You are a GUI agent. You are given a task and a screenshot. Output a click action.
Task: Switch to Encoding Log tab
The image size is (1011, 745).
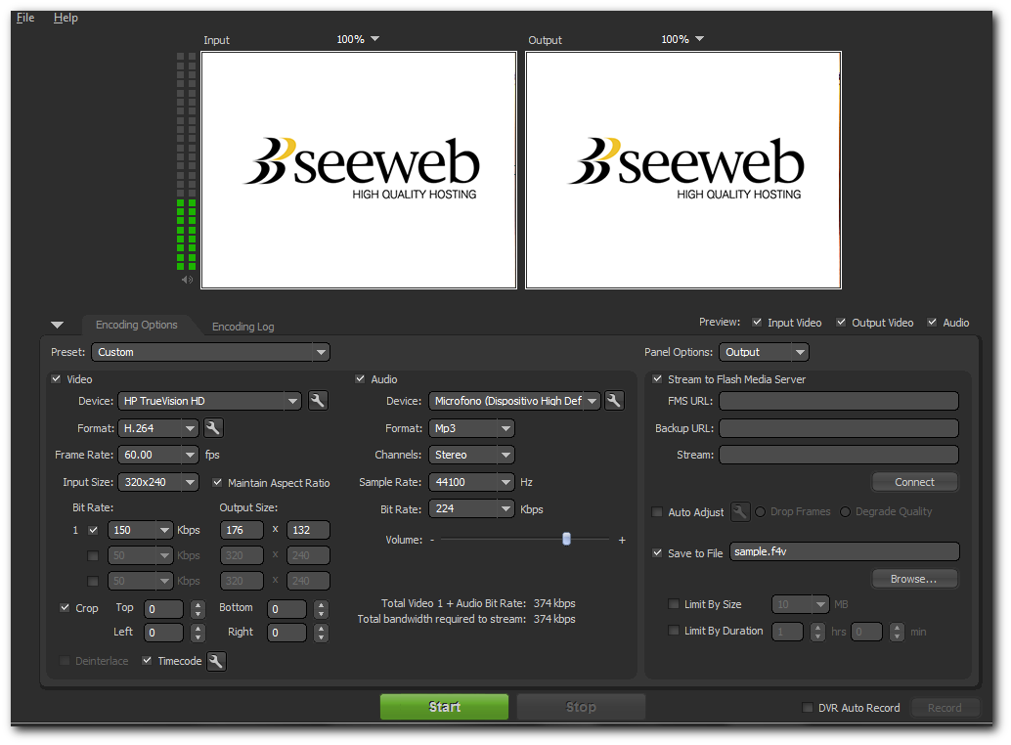243,327
